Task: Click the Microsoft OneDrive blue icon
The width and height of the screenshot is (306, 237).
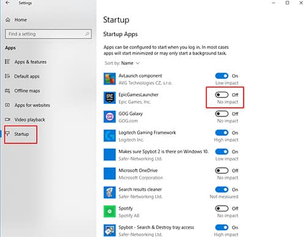Action: (x=110, y=173)
